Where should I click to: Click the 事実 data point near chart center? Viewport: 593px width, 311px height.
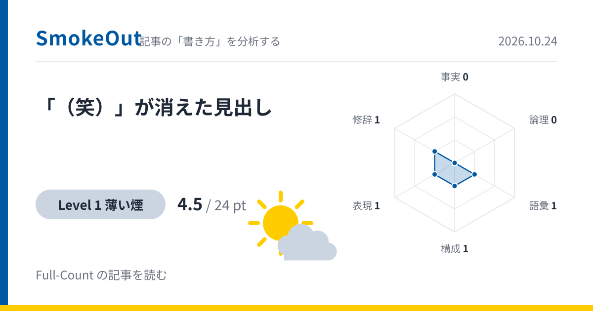pos(455,163)
